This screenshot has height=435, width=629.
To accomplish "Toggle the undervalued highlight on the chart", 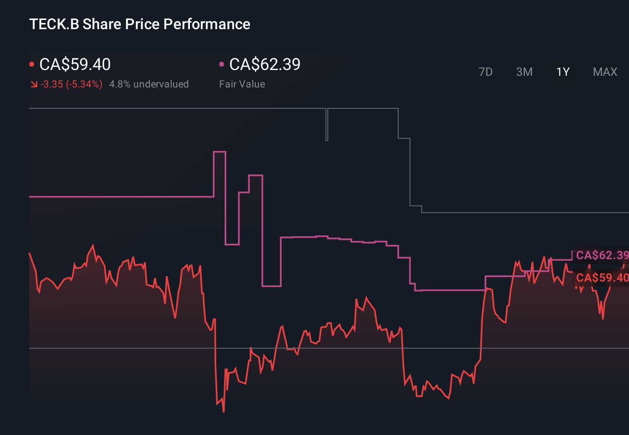I will [x=149, y=84].
